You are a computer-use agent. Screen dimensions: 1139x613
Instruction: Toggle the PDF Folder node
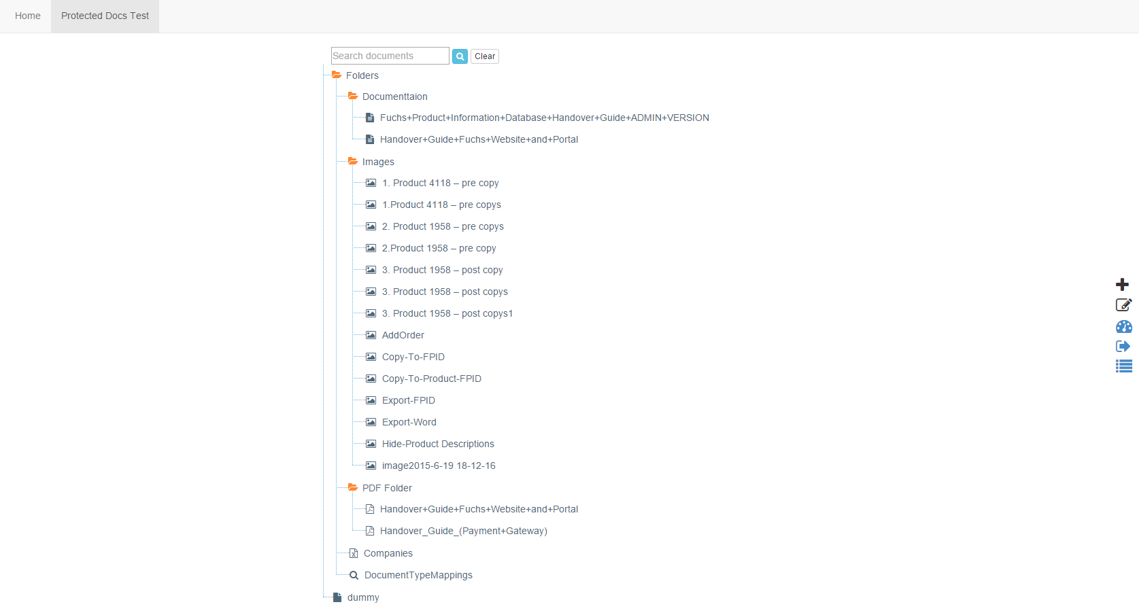point(353,488)
